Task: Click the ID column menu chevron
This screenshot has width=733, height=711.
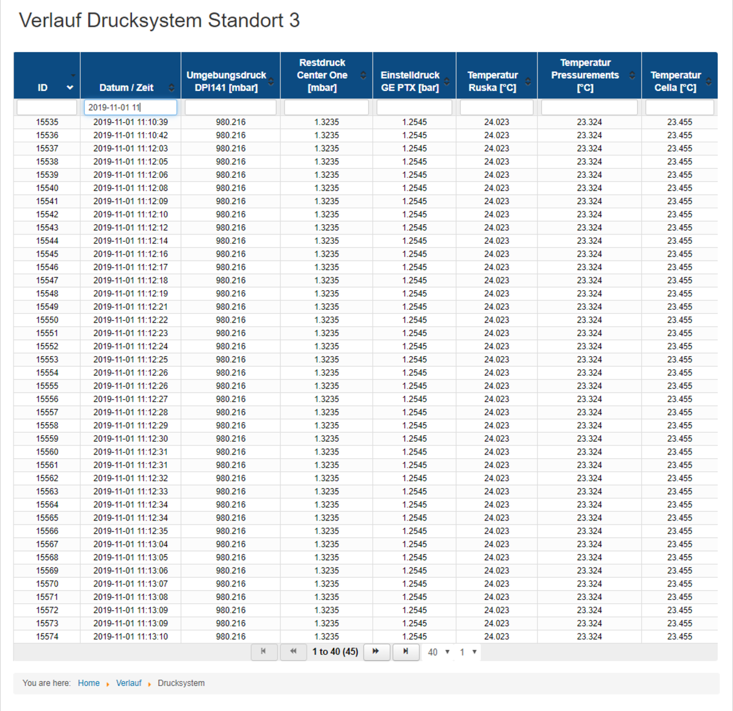Action: click(70, 87)
